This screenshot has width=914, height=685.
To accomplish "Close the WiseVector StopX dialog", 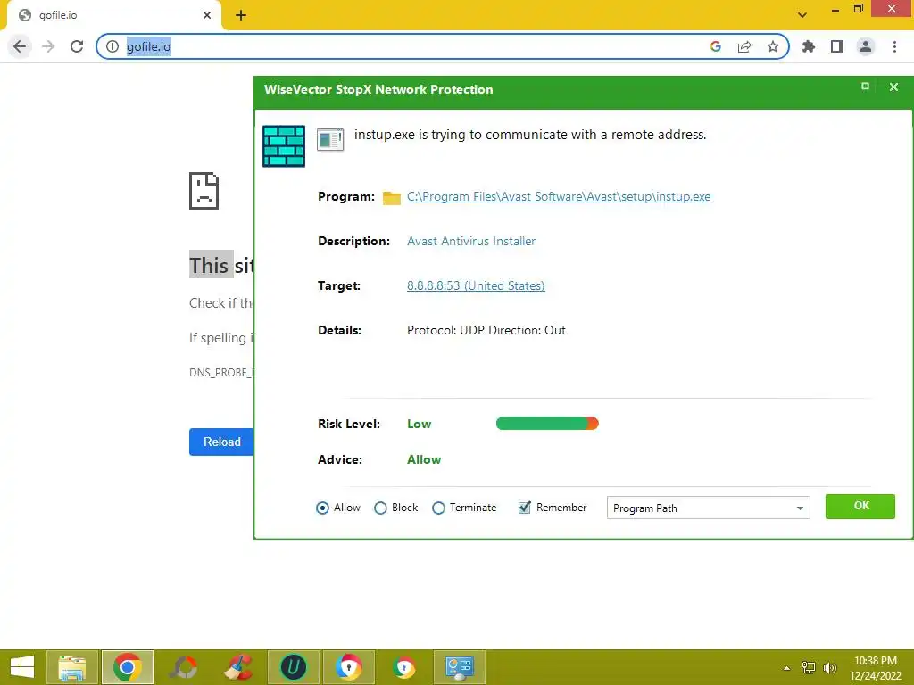I will 893,87.
